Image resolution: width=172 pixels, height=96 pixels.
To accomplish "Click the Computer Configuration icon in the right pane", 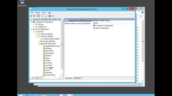I will [94, 26].
